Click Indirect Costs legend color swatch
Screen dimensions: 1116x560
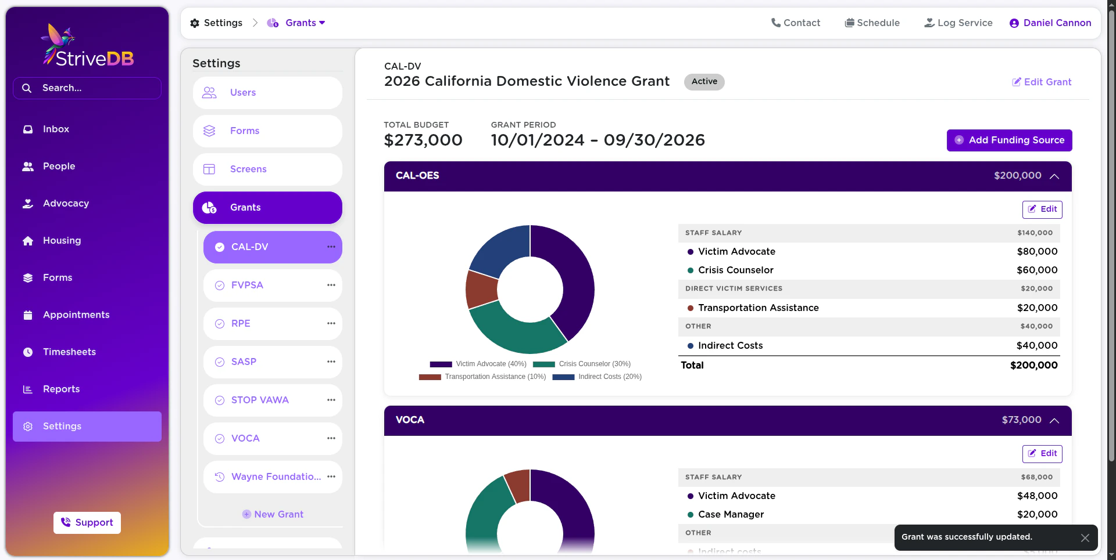pos(563,377)
